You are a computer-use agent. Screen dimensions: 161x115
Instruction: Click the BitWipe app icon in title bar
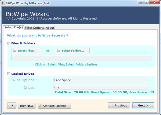(x=3, y=3)
